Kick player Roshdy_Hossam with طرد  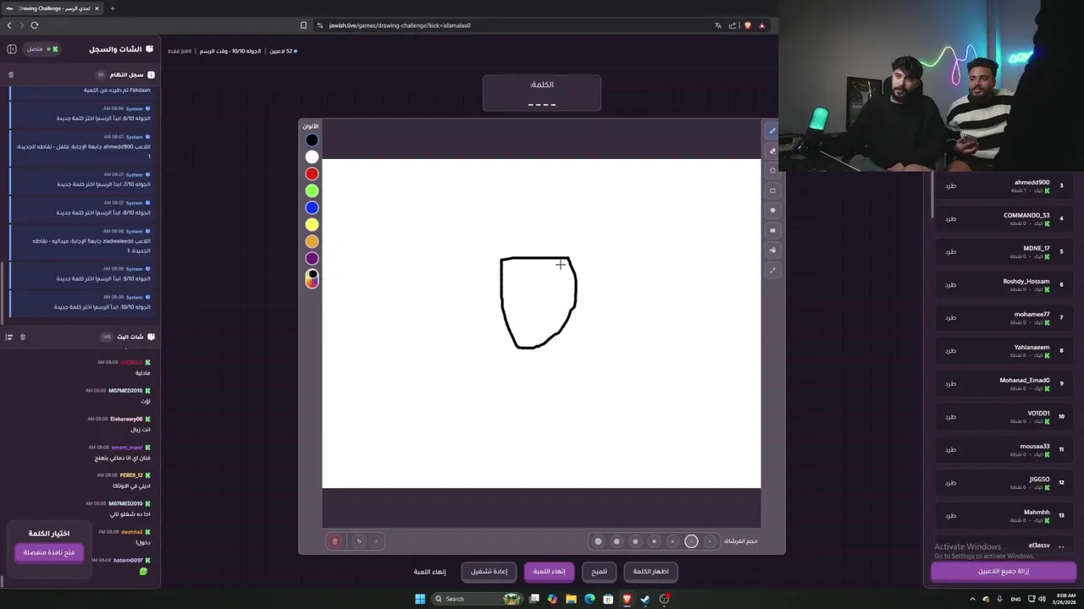coord(950,285)
